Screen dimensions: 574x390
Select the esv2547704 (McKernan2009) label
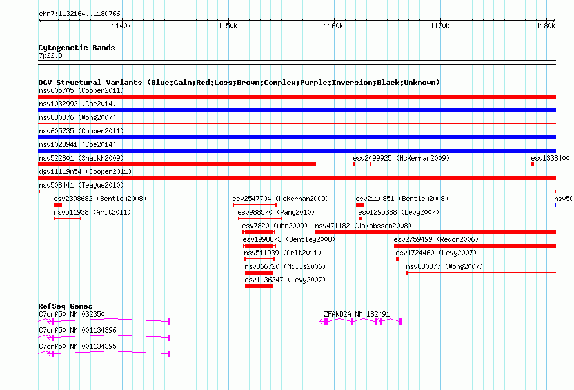pos(281,199)
